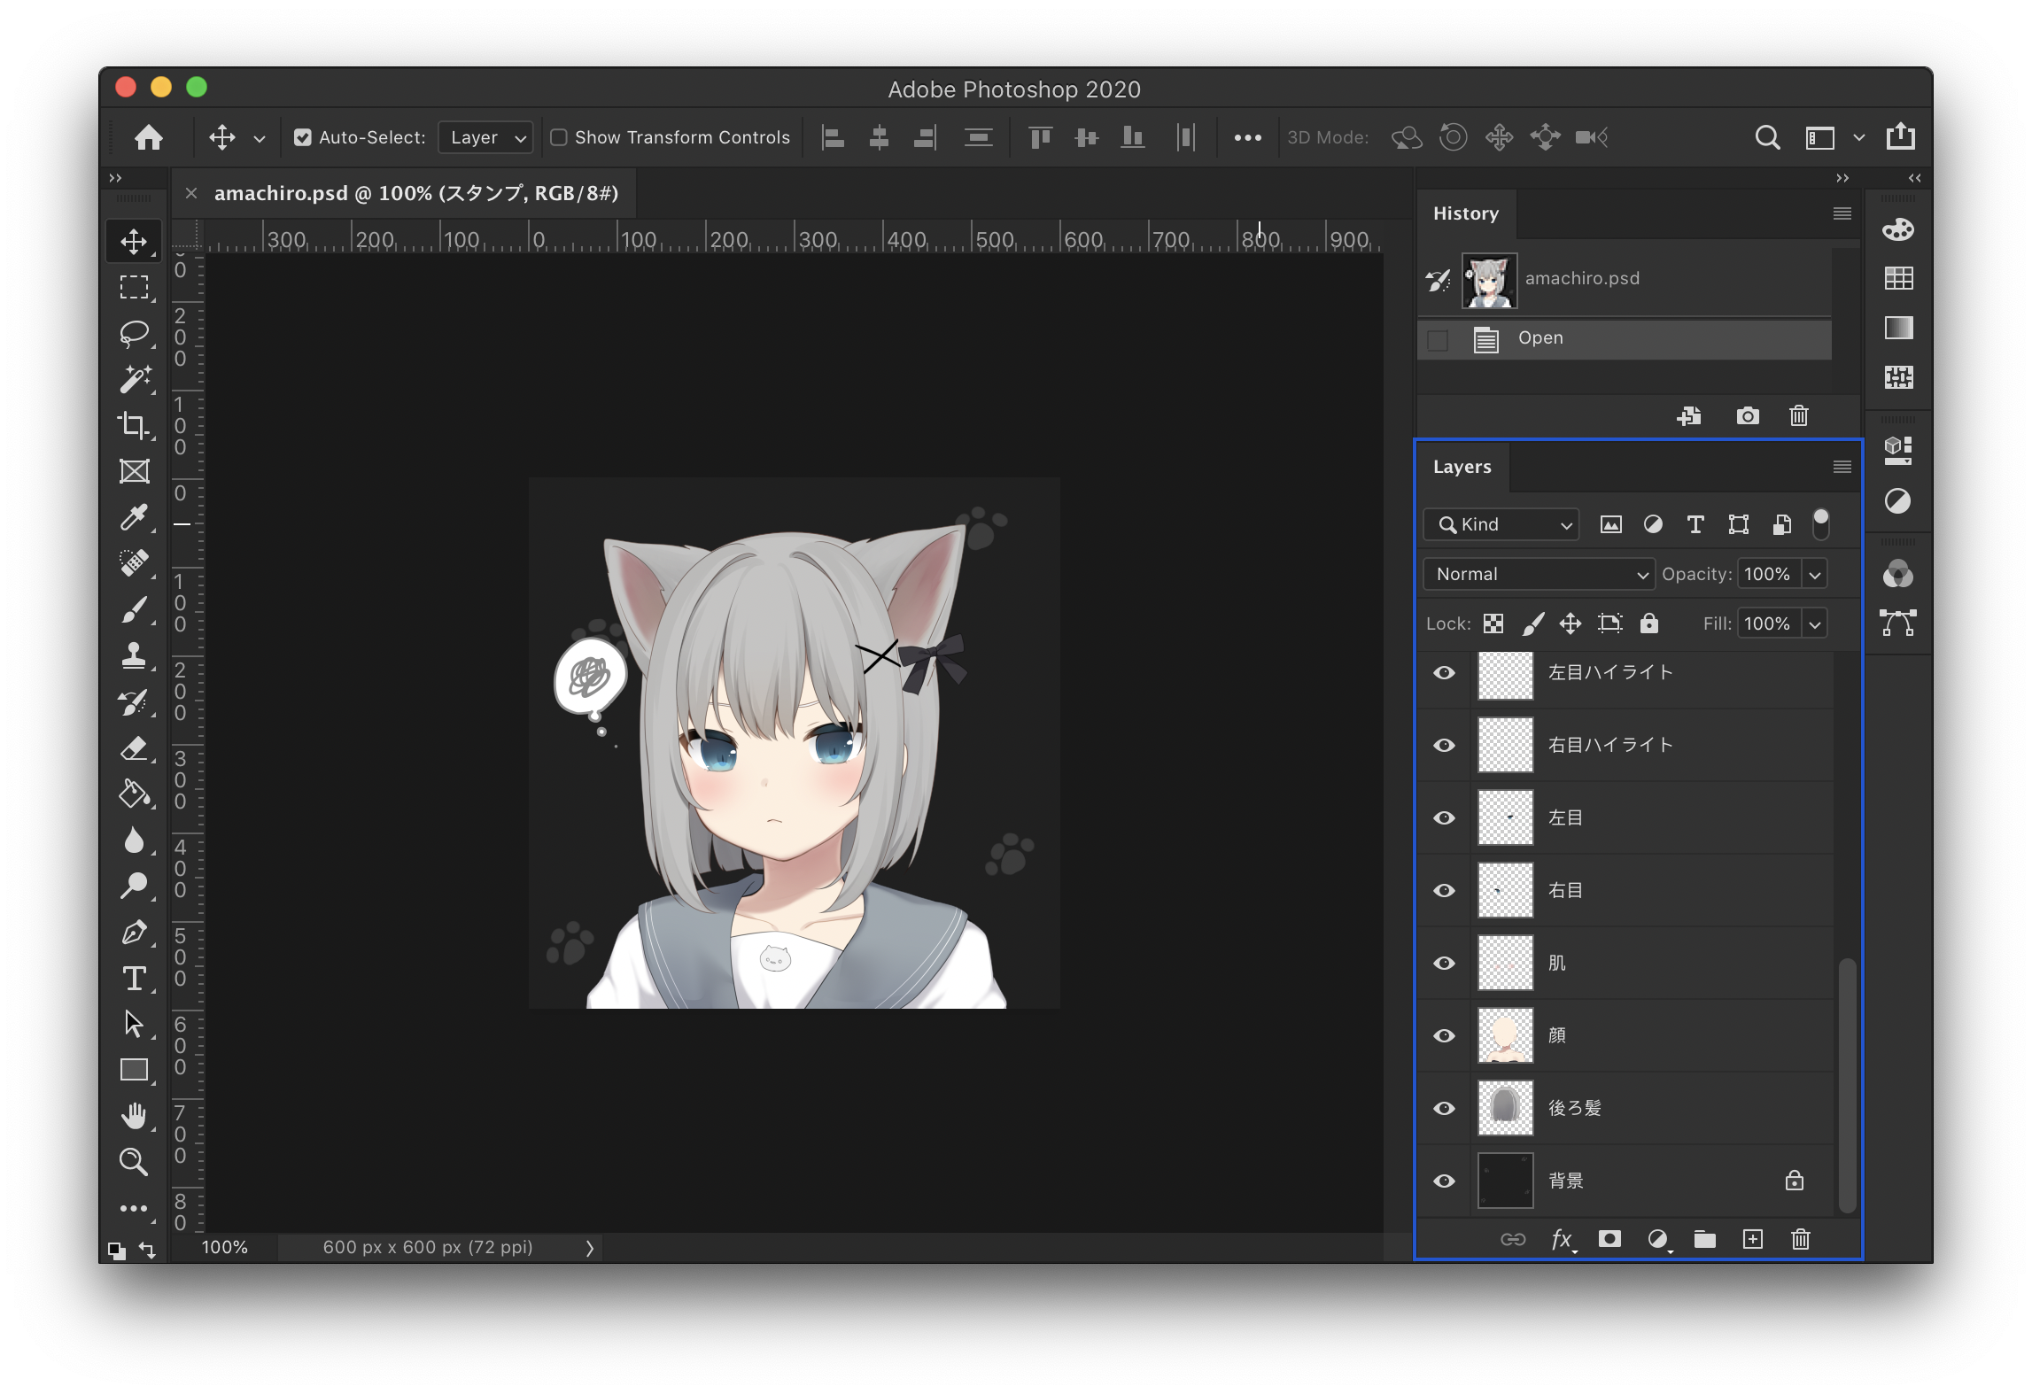Click the amachiro.psd history thumbnail
Screen dimensions: 2032x1394
(1485, 278)
